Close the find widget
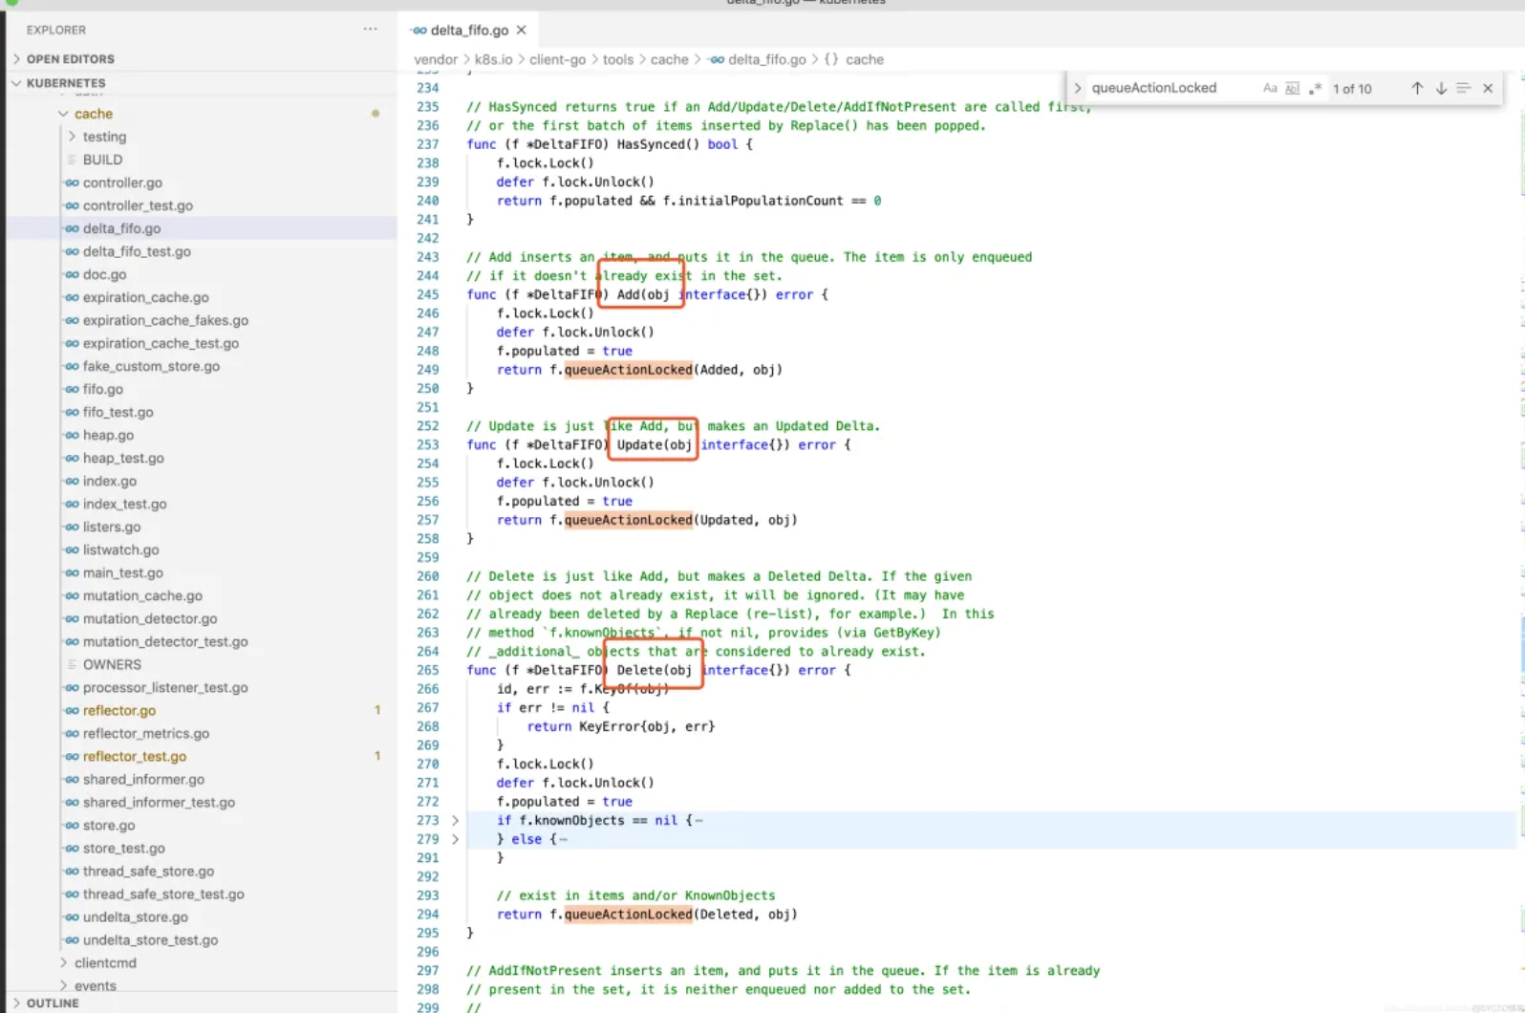 pyautogui.click(x=1488, y=88)
